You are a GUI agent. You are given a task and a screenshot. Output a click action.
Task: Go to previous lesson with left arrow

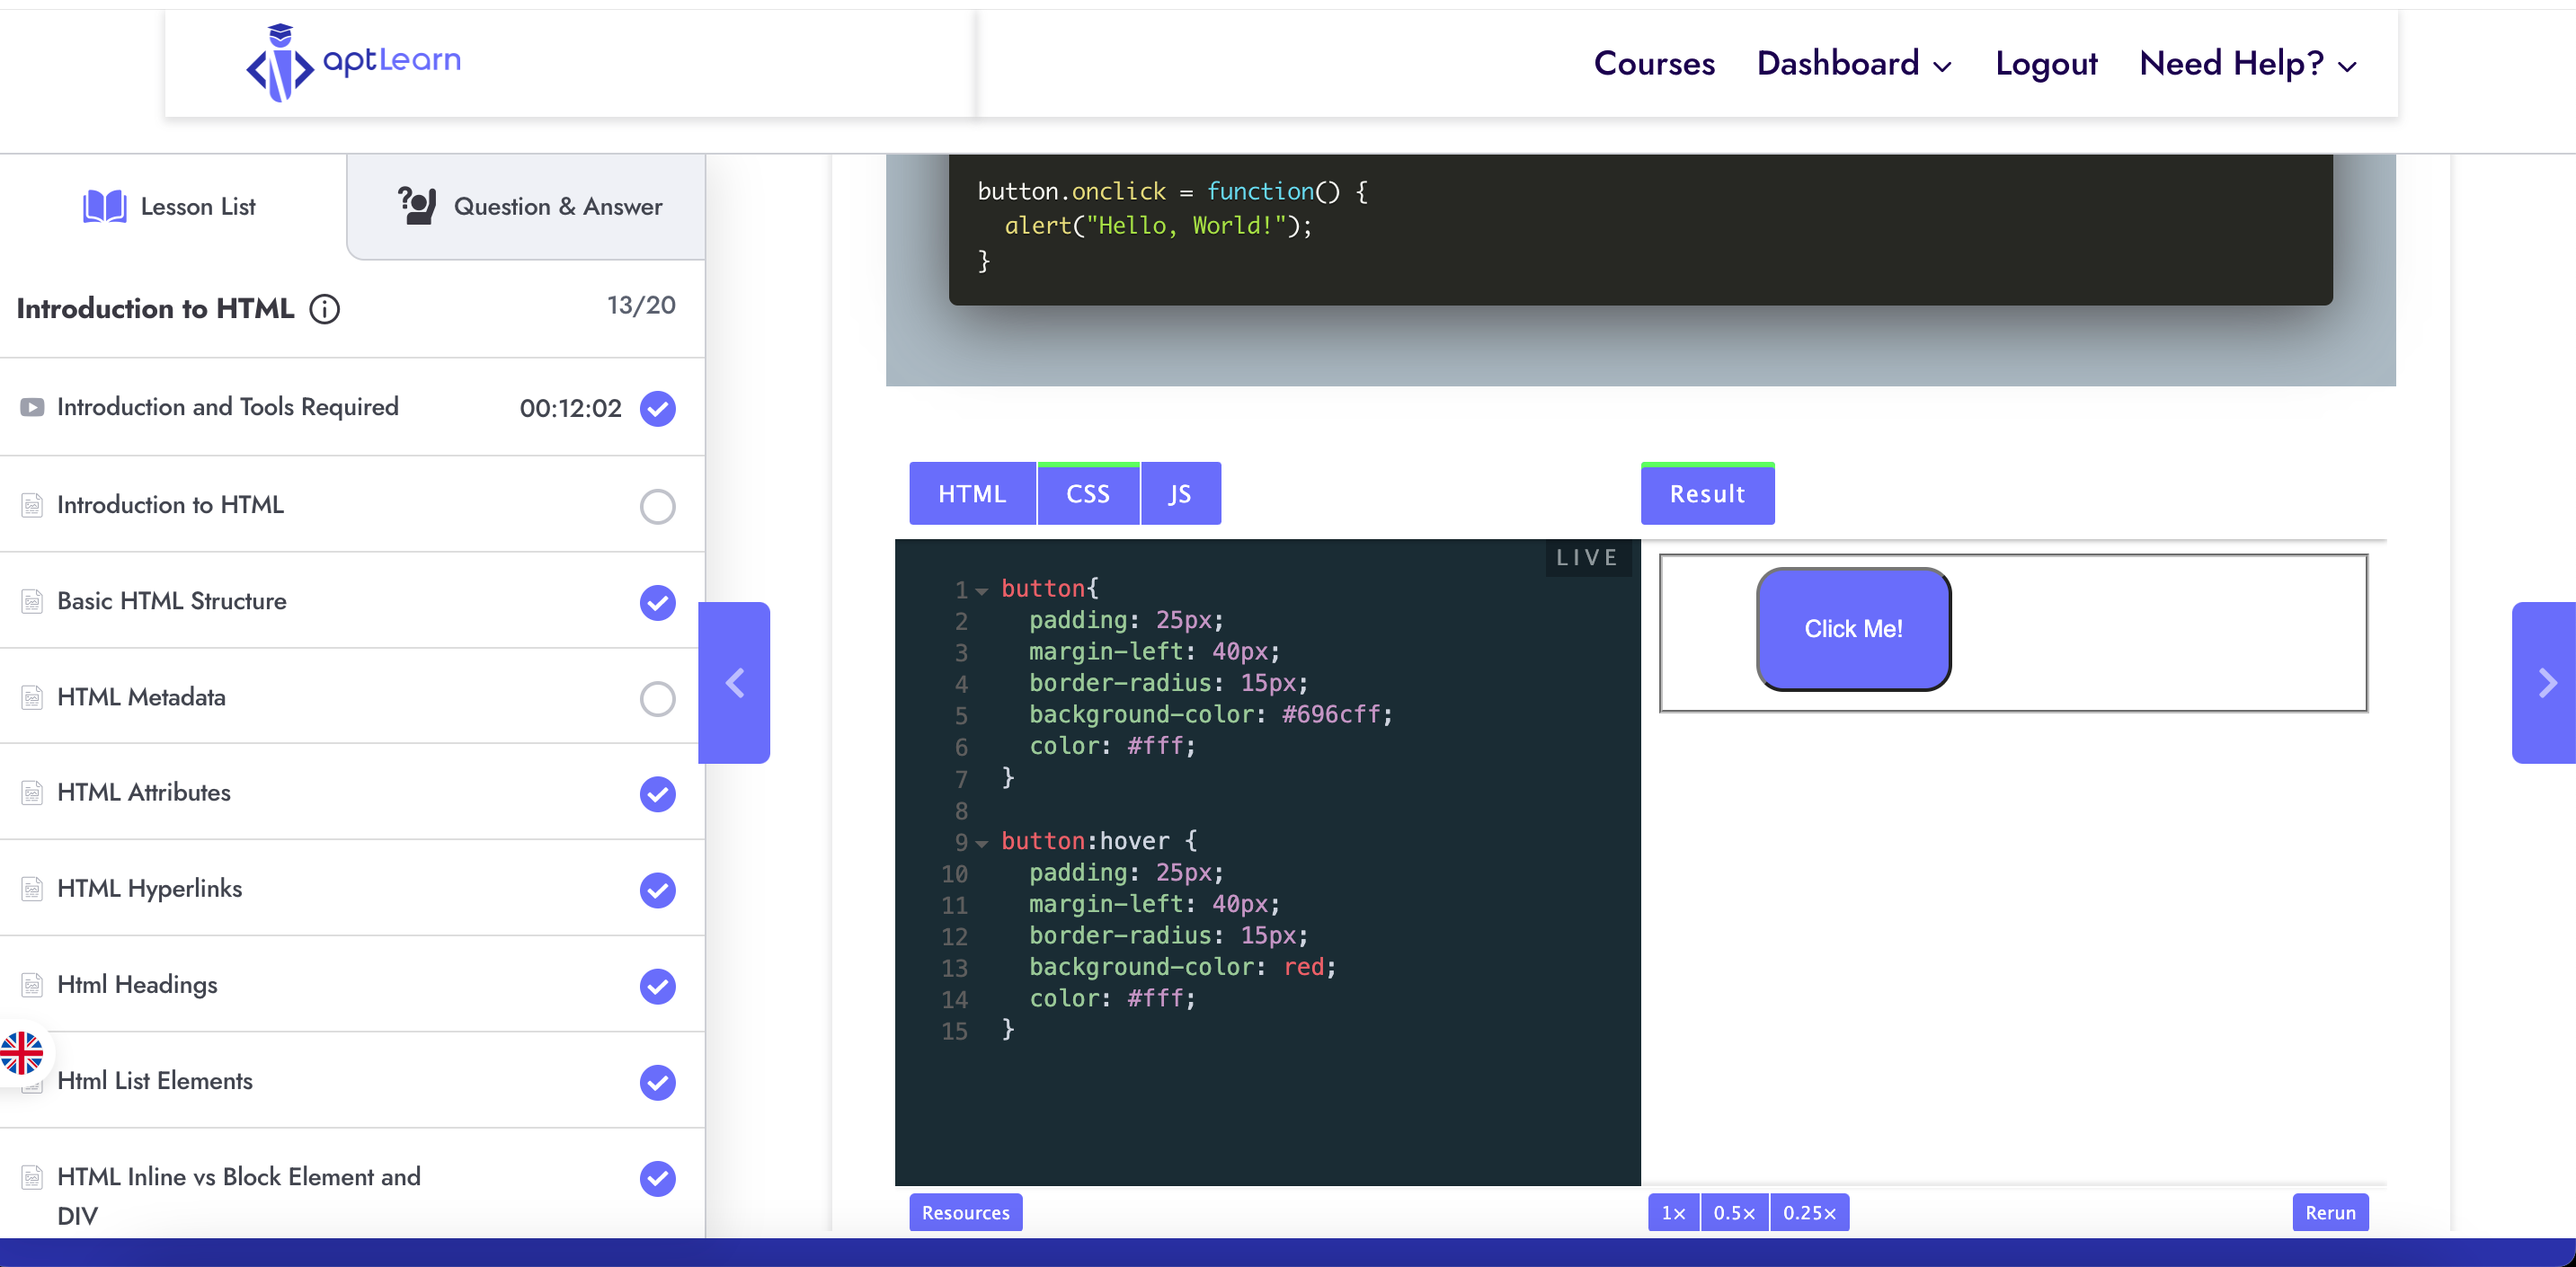[734, 682]
